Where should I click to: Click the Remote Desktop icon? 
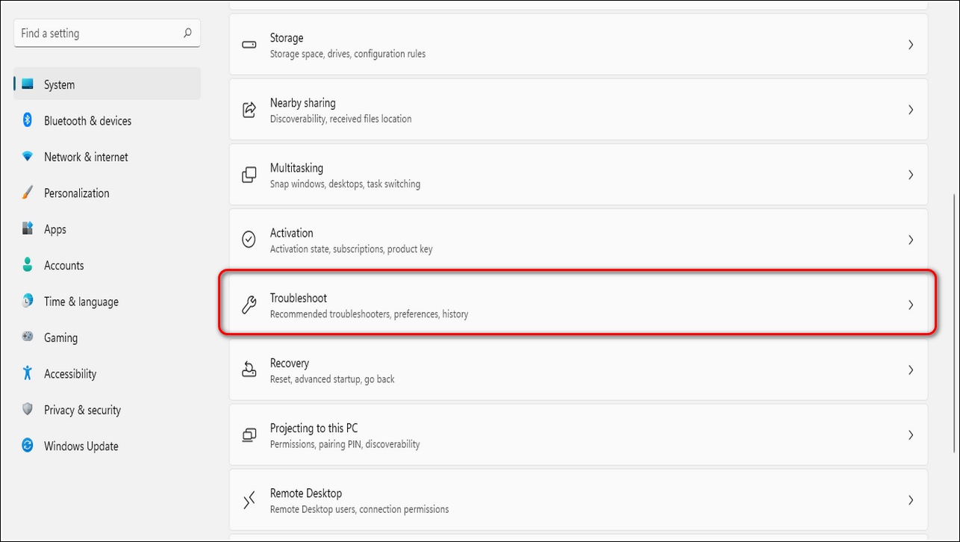[249, 500]
